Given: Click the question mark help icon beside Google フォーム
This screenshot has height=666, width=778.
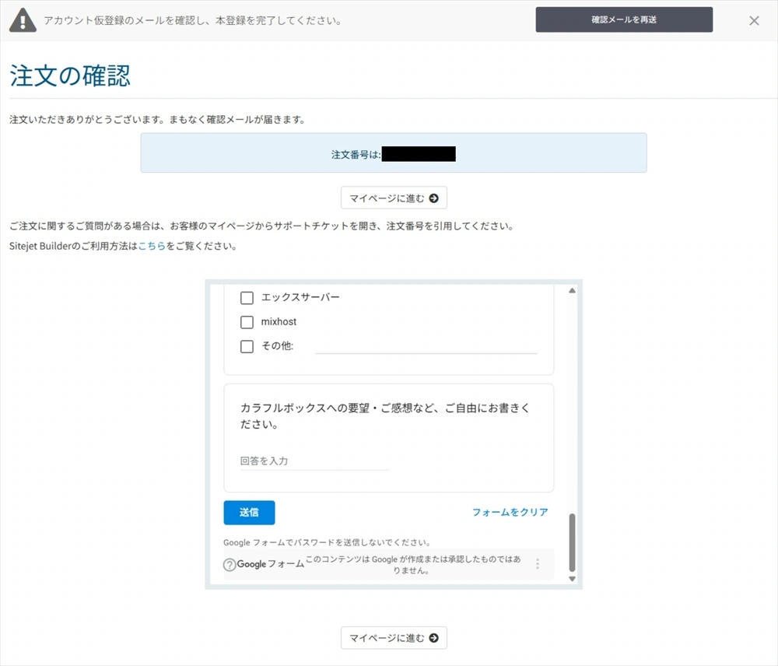Looking at the screenshot, I should click(229, 563).
